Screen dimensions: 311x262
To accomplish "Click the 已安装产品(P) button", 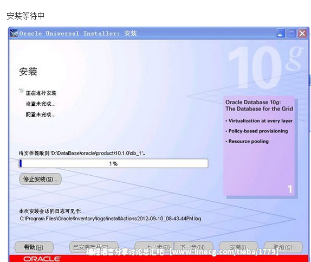I will point(94,247).
